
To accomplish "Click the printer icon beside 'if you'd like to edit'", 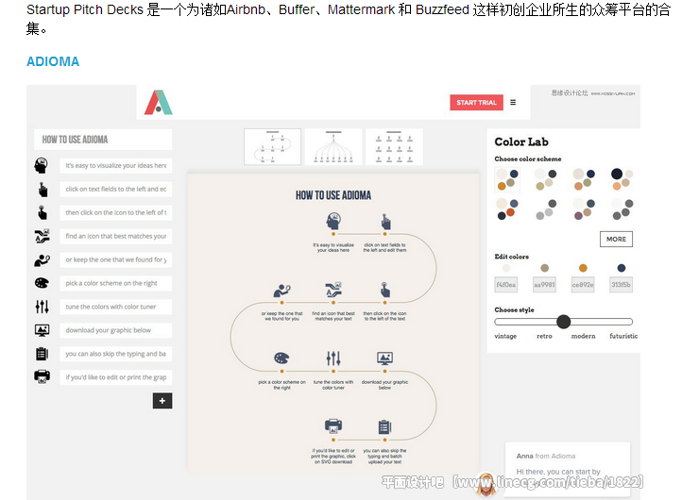I will 43,376.
